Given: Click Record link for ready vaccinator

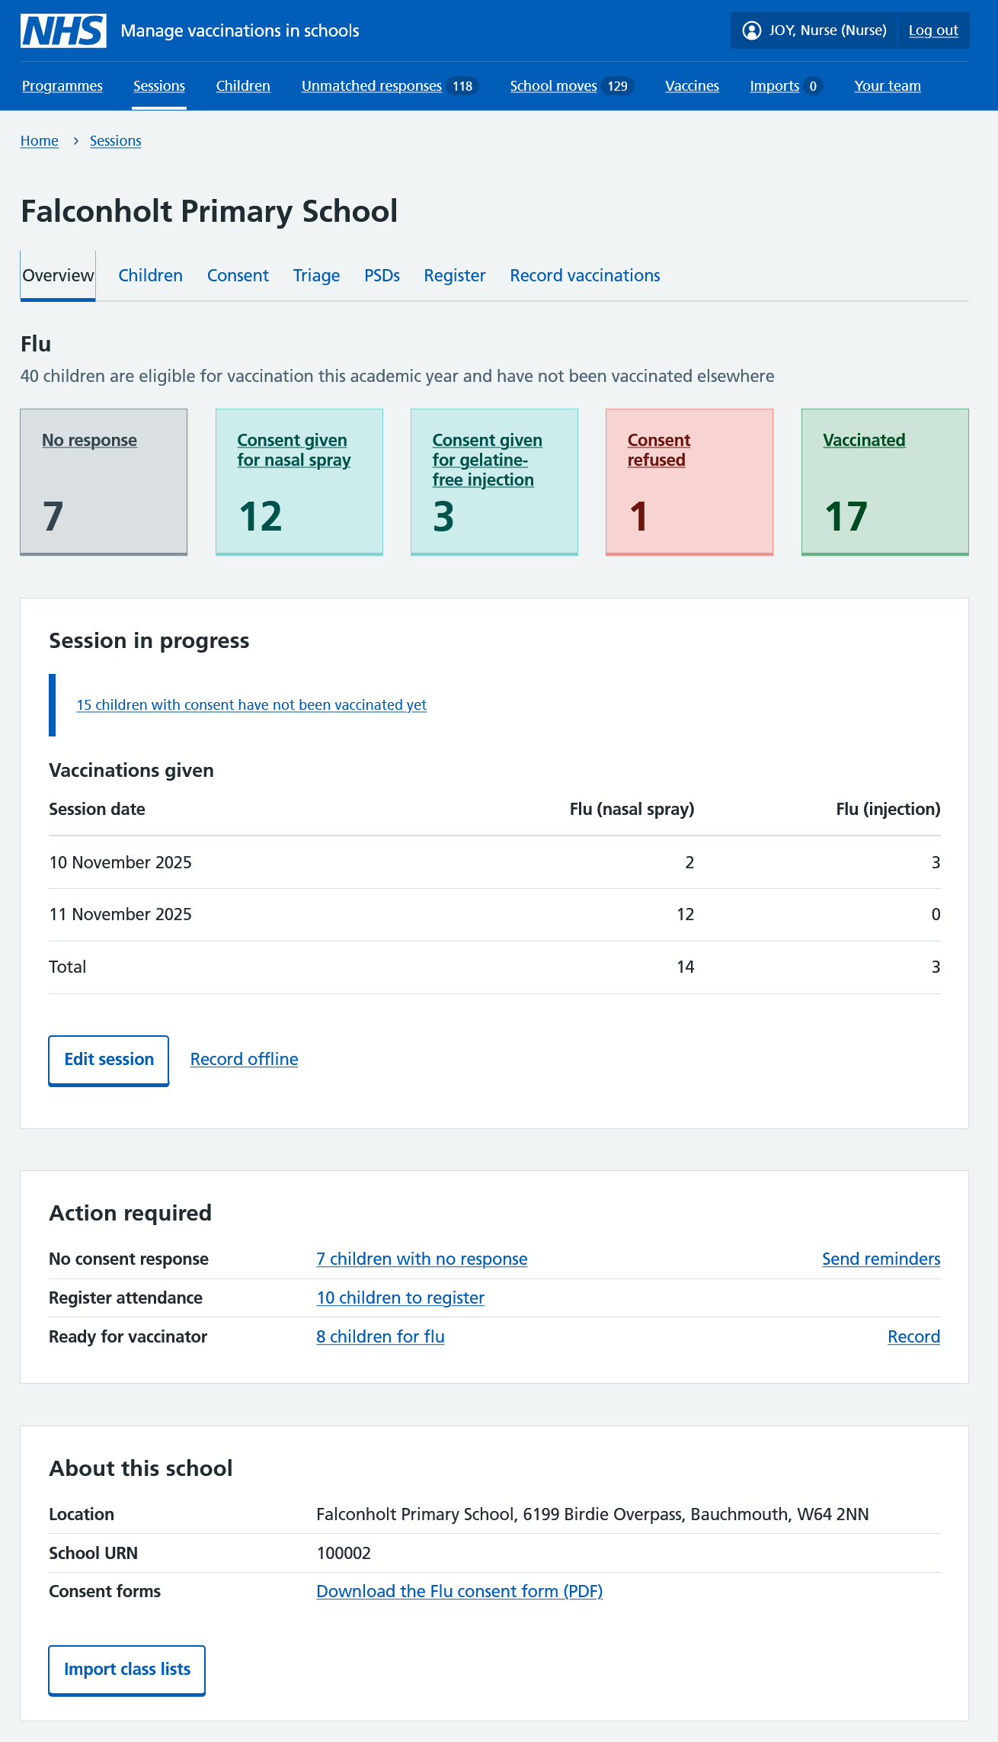Looking at the screenshot, I should 914,1336.
